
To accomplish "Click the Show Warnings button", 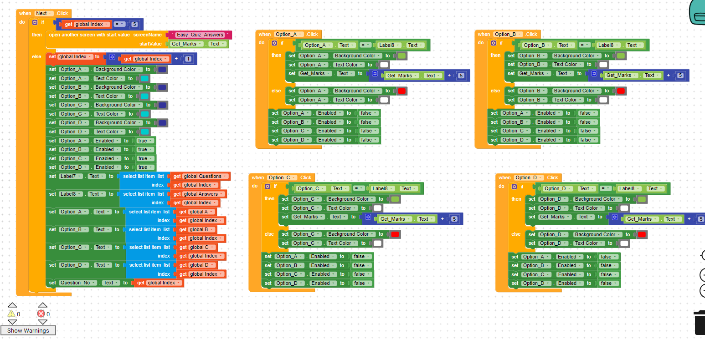I will [x=28, y=330].
